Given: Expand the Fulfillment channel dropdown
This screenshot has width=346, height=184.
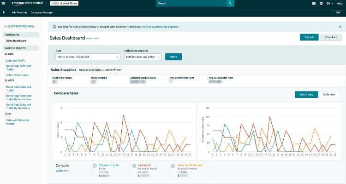Looking at the screenshot, I should pyautogui.click(x=143, y=57).
